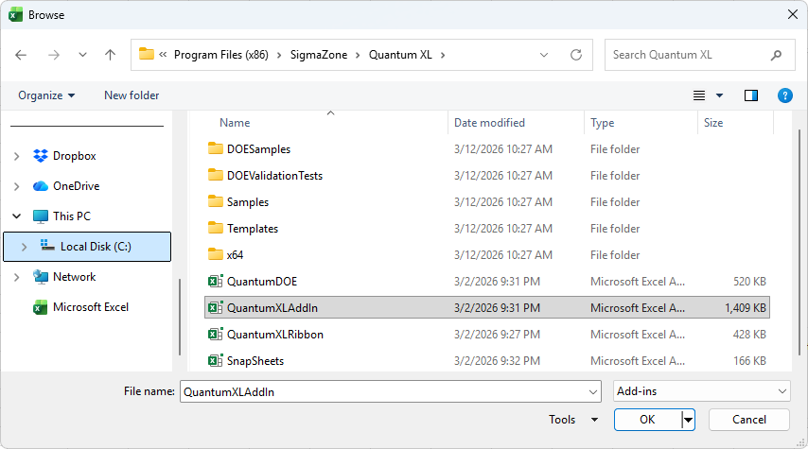Click the QuantumDOE Excel add-in icon
The width and height of the screenshot is (808, 449).
click(x=216, y=281)
